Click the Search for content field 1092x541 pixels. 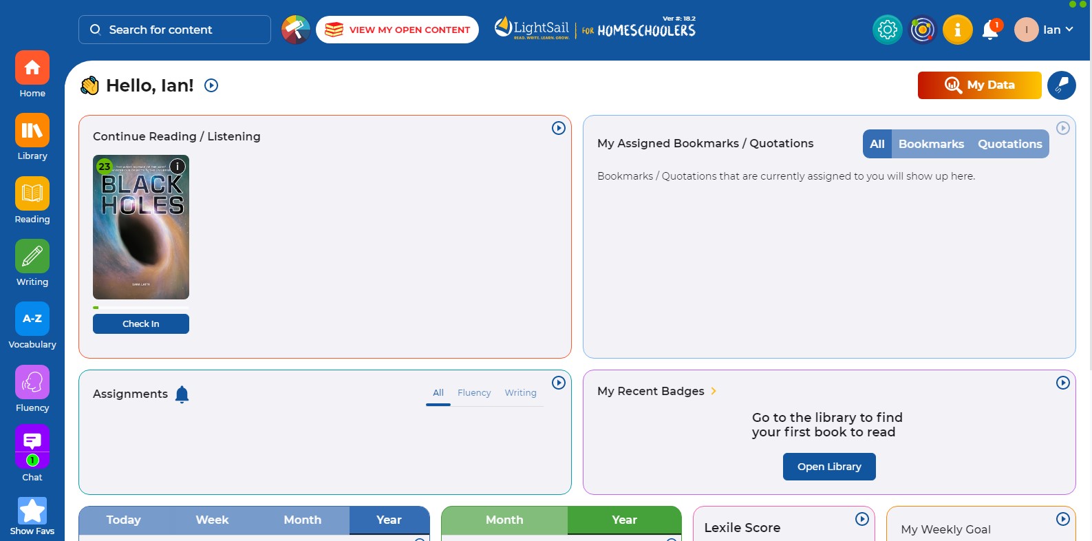tap(175, 30)
